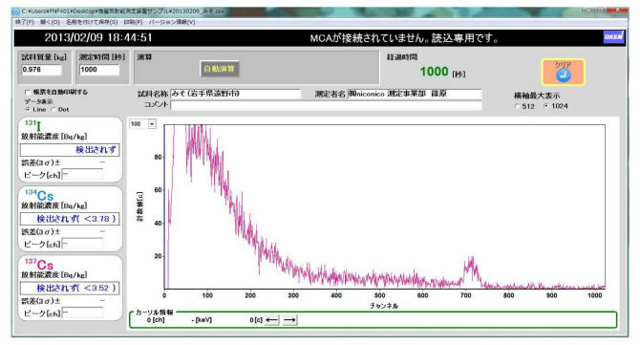The image size is (640, 345).
Task: Click the cursor info 0 [c] value
Action: 256,320
